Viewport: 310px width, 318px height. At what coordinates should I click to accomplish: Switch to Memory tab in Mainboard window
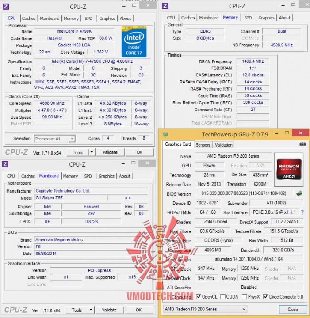[70, 176]
